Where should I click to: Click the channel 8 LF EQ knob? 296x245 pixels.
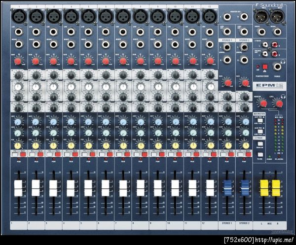pos(141,108)
